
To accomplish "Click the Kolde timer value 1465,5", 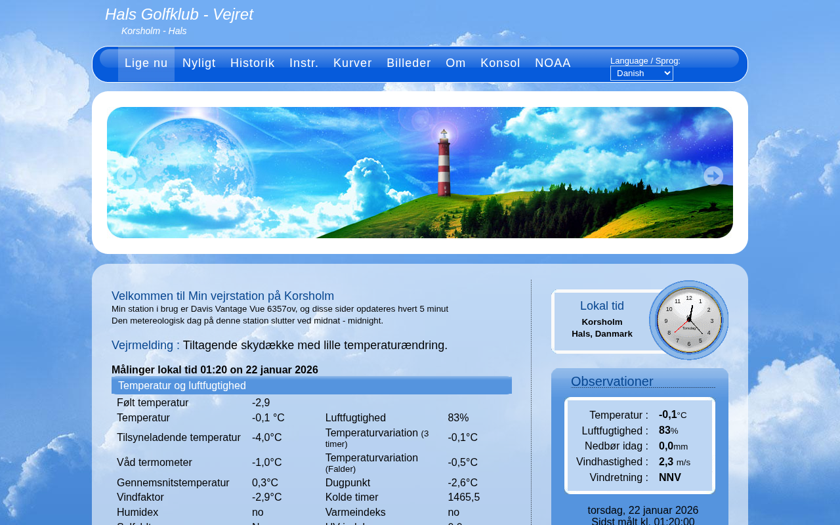I will [x=464, y=497].
